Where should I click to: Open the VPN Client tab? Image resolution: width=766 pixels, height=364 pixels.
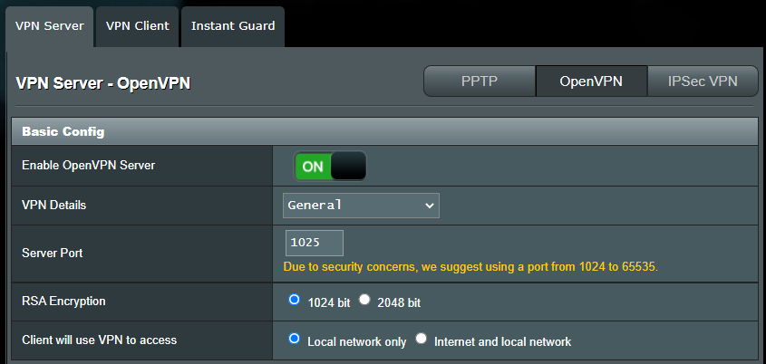tap(137, 26)
